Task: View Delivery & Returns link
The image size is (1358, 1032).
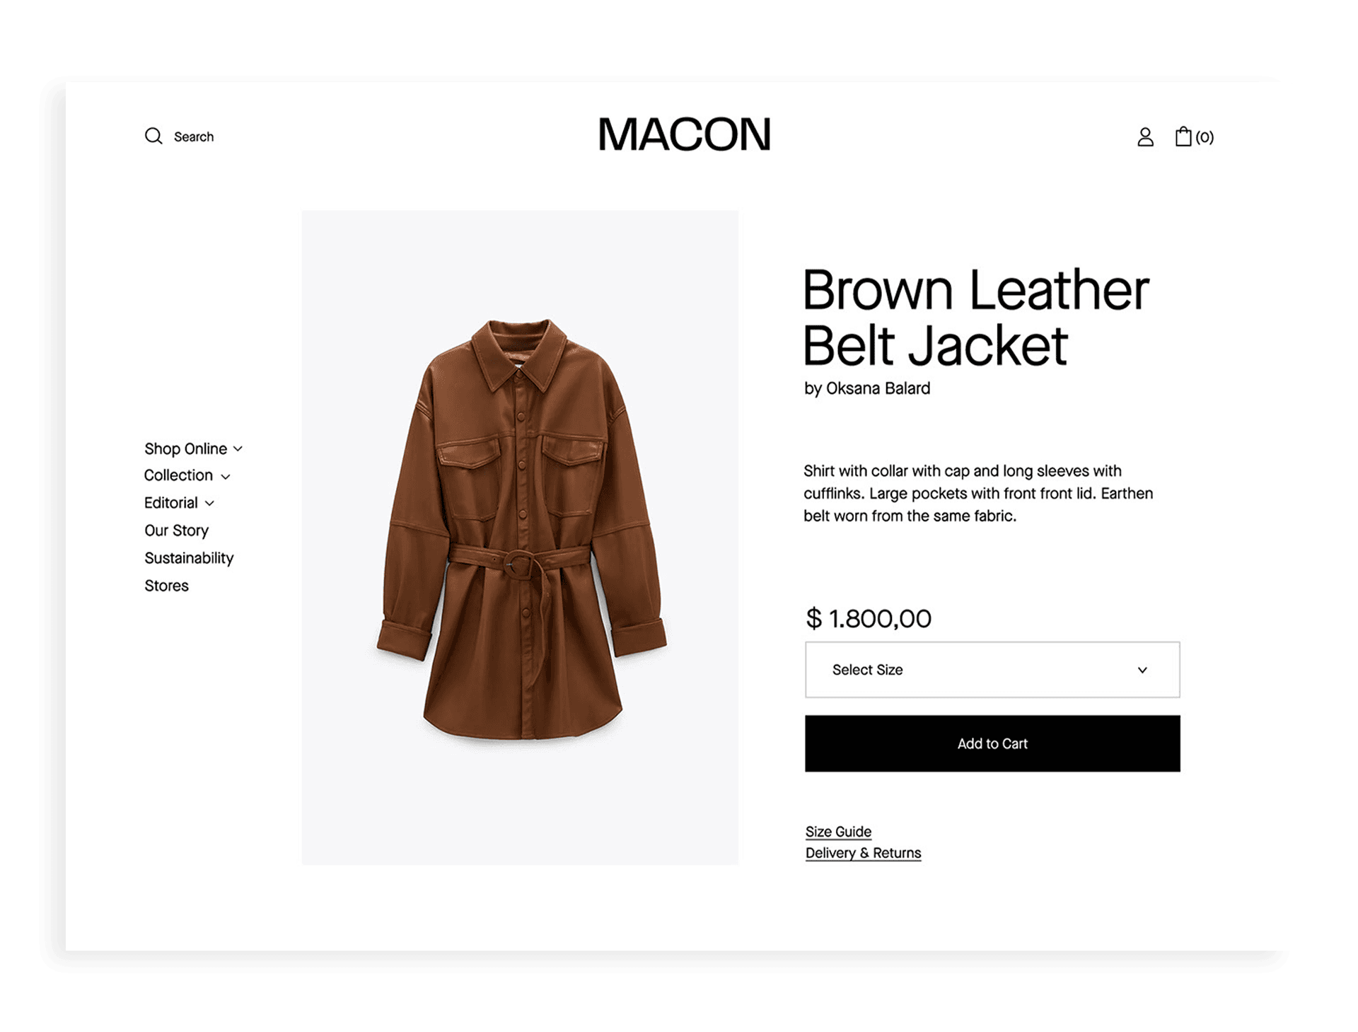Action: [863, 853]
